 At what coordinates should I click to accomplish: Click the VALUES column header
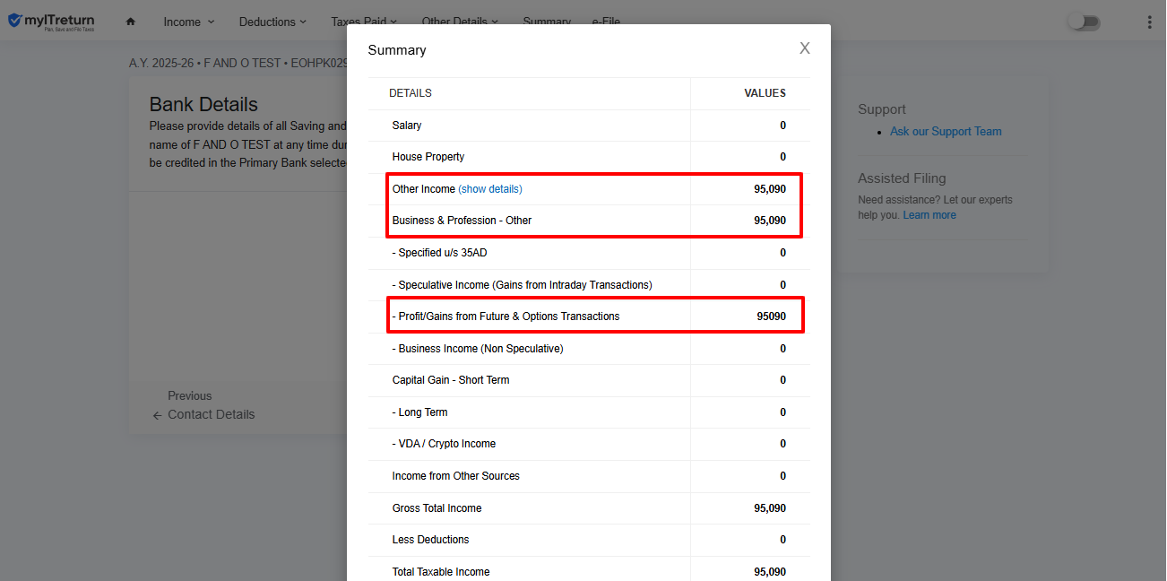765,93
